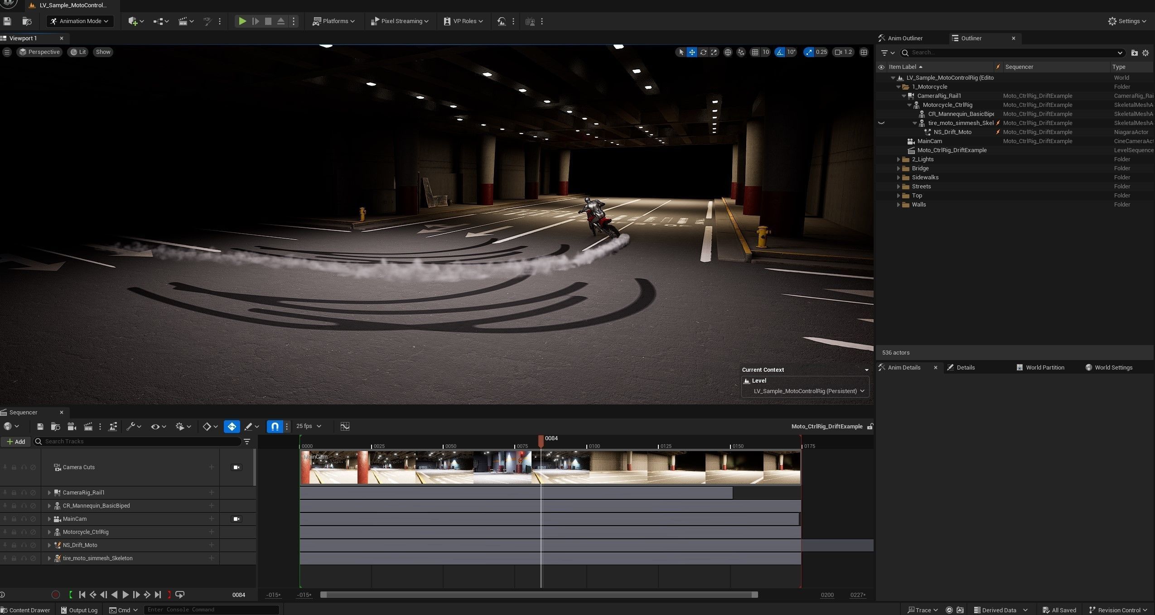Screen dimensions: 1155x615
Task: Expand the Bridge folder in Outliner
Action: point(899,168)
